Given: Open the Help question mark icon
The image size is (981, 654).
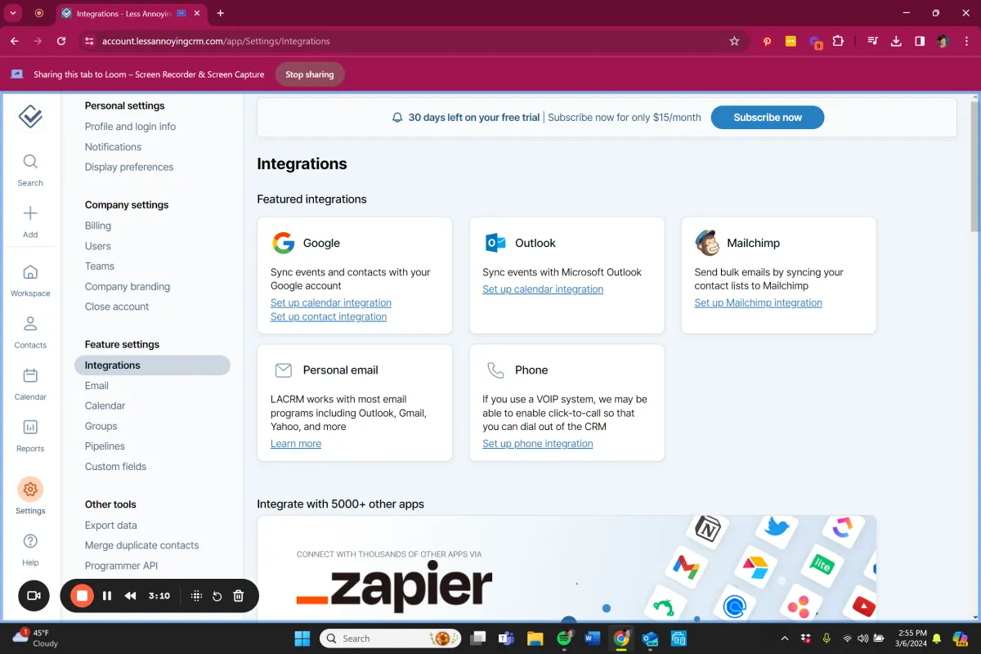Looking at the screenshot, I should [30, 541].
